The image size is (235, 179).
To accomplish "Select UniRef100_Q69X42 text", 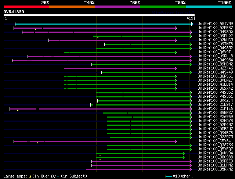I will pos(215,89).
